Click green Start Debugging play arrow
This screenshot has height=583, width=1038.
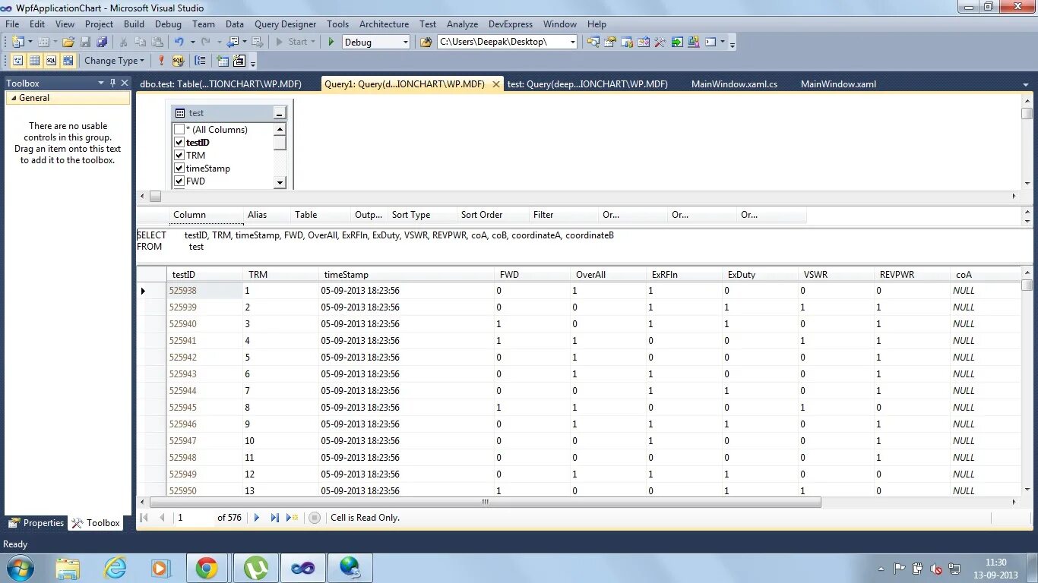click(331, 42)
